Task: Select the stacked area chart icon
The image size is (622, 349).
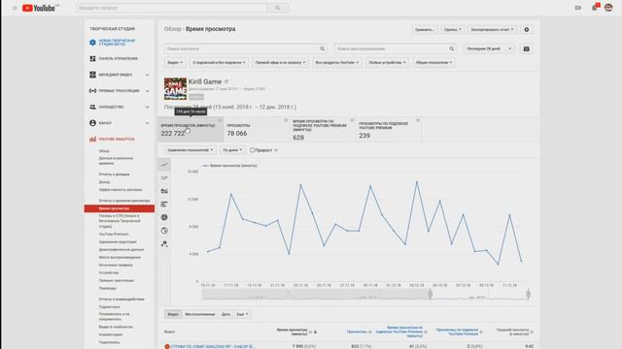Action: coord(164,191)
